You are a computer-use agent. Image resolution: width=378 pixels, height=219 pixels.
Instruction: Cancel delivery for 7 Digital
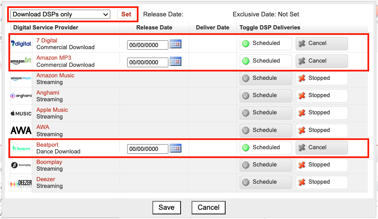[322, 44]
